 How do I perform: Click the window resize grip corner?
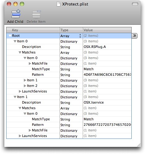(x=139, y=145)
